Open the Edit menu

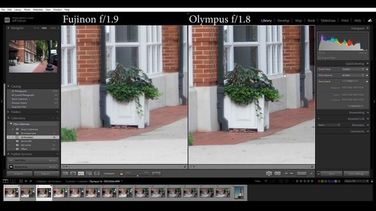click(x=9, y=10)
